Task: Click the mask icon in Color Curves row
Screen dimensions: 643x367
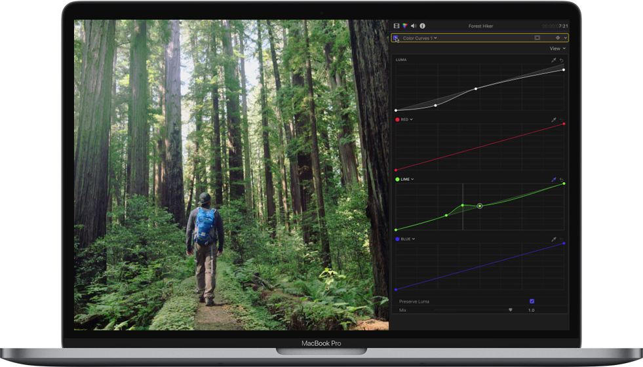Action: pos(537,38)
